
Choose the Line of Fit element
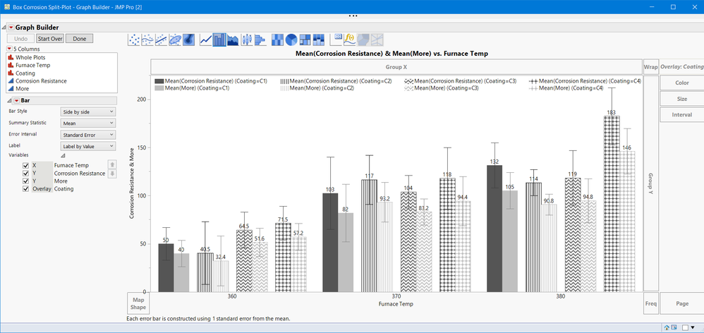162,40
